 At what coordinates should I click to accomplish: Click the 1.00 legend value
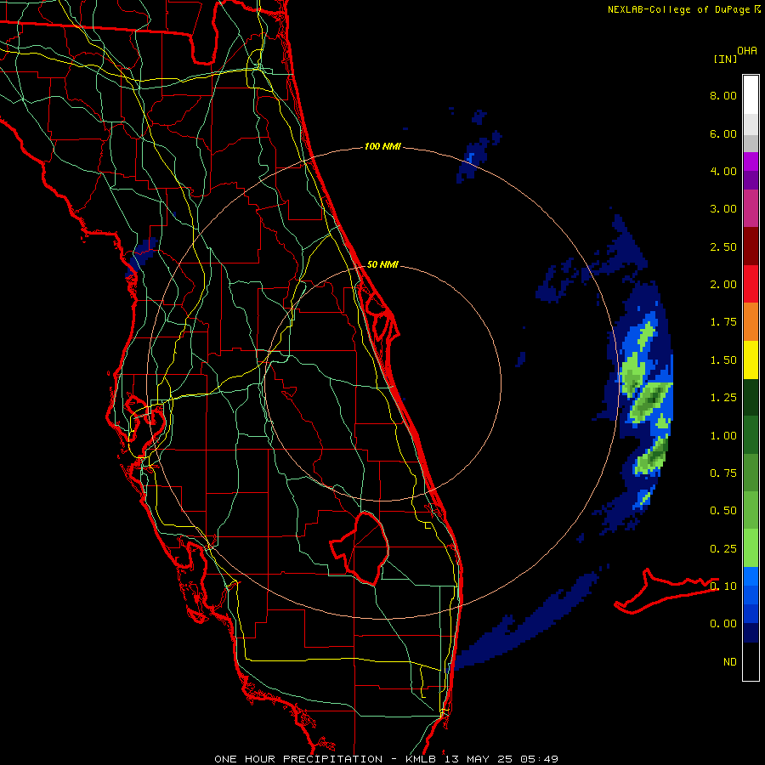click(x=723, y=436)
